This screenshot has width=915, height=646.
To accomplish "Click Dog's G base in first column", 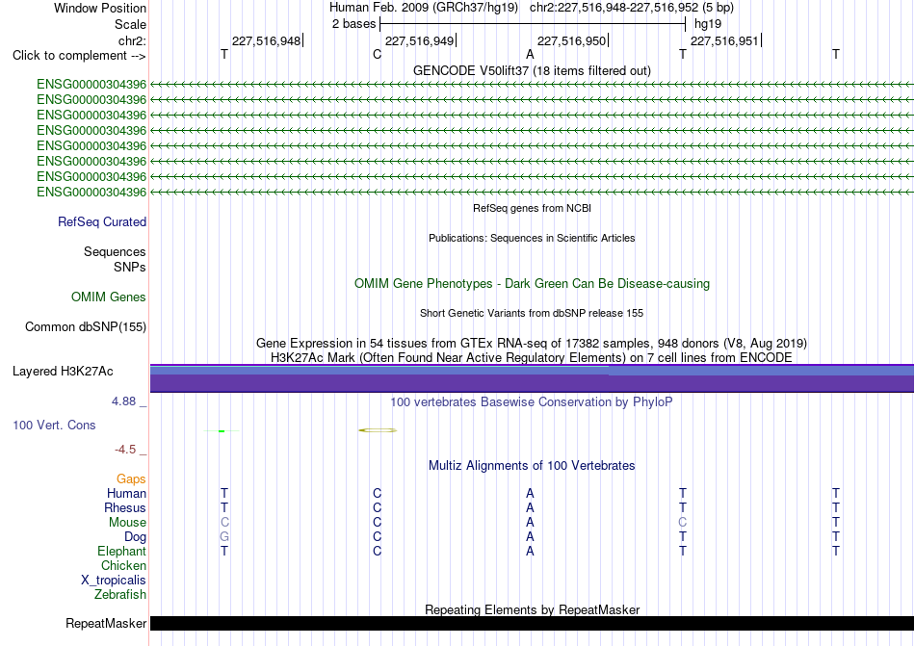I will 224,536.
